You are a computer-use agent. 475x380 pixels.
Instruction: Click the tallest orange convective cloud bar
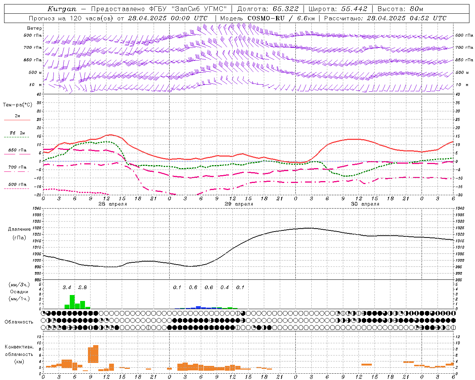[x=96, y=354]
